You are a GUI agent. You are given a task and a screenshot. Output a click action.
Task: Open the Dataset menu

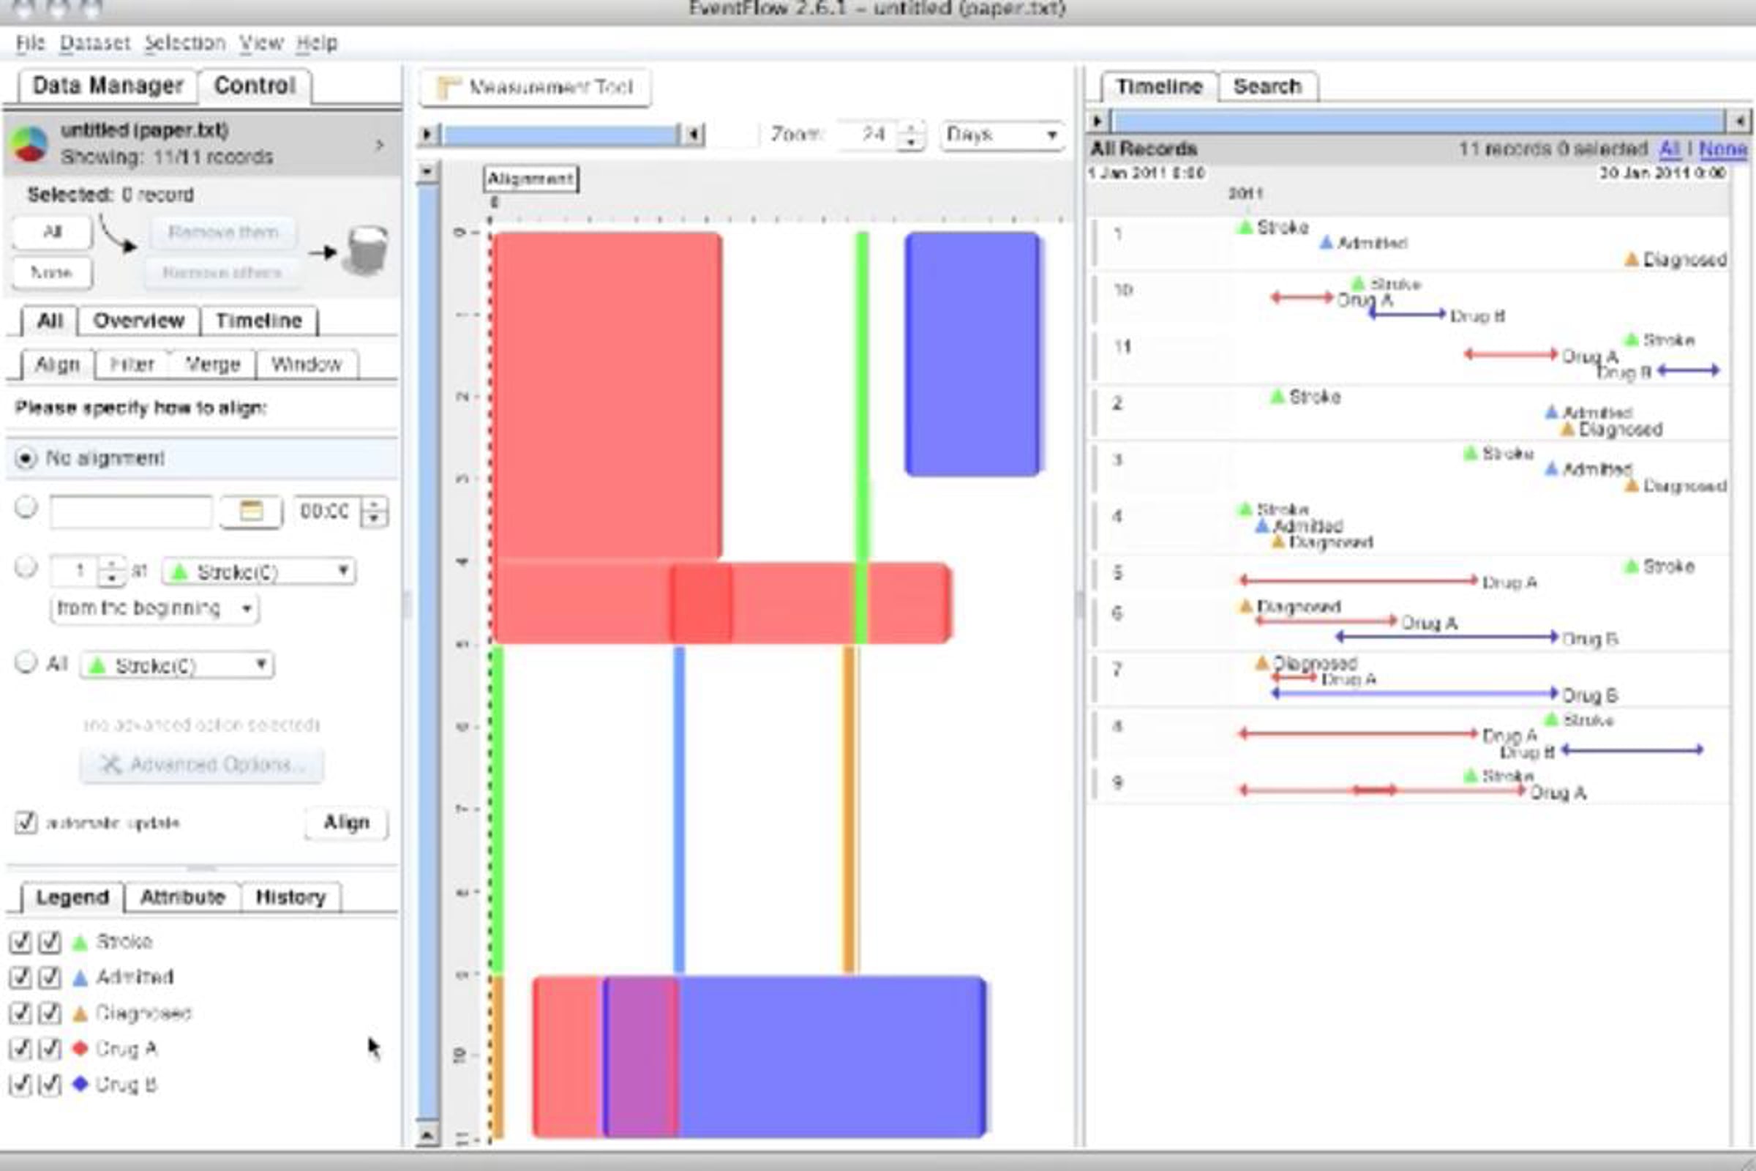point(95,42)
